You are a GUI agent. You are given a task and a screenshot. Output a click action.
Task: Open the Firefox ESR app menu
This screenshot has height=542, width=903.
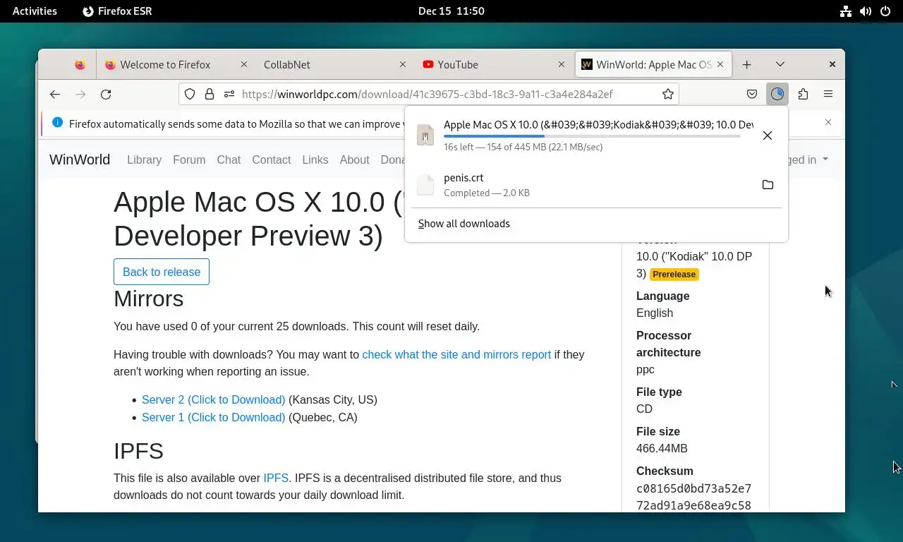pos(117,11)
